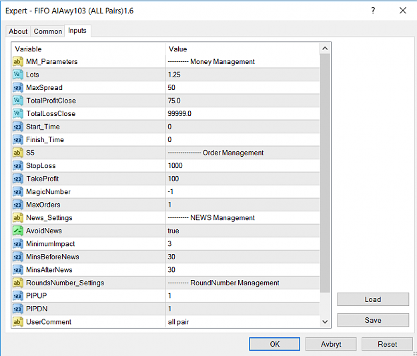Image resolution: width=417 pixels, height=356 pixels.
Task: Click the MaxOrders variable name
Action: (43, 205)
